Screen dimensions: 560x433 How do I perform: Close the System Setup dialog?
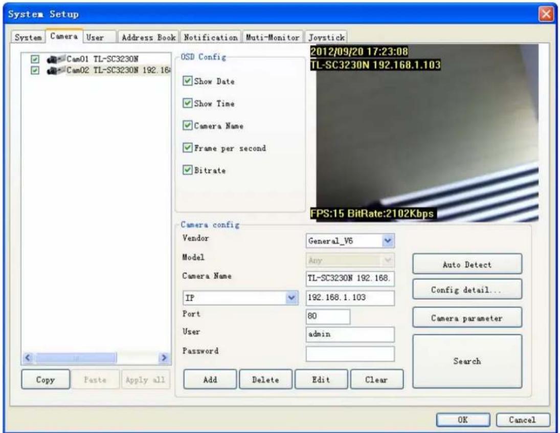coord(546,14)
